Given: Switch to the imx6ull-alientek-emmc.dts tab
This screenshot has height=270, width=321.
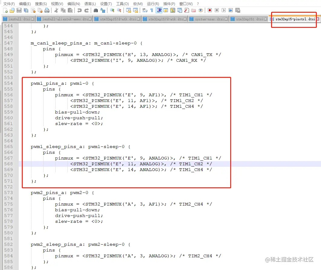Looking at the screenshot, I should pyautogui.click(x=64, y=19).
